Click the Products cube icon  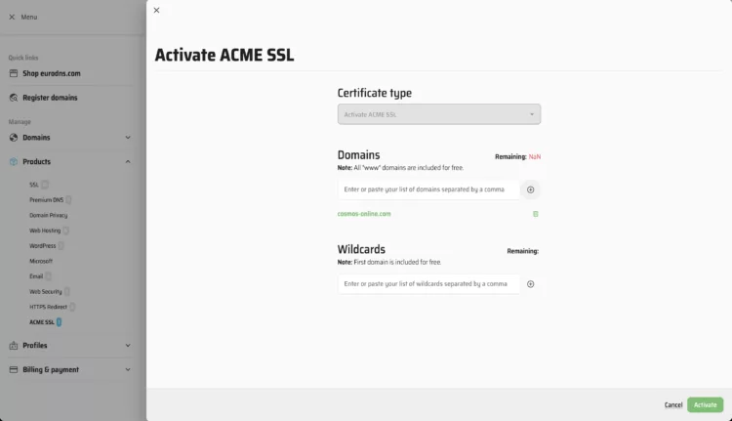coord(14,161)
